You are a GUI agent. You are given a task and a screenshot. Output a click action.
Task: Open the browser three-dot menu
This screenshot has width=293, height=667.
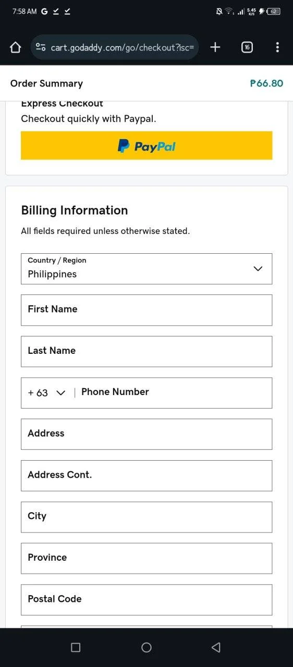tap(277, 47)
